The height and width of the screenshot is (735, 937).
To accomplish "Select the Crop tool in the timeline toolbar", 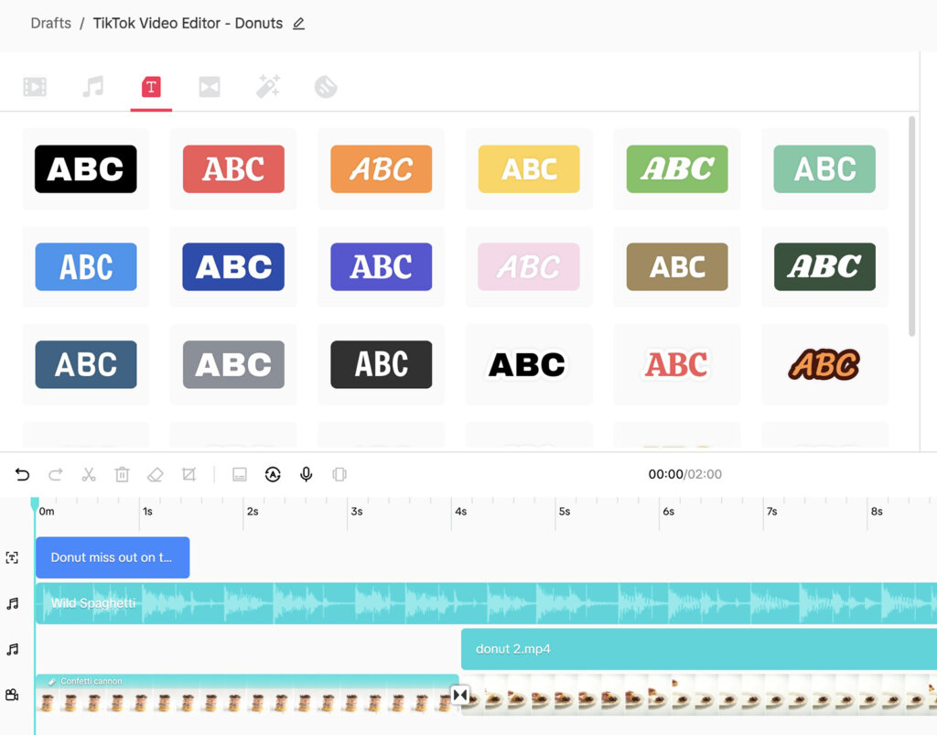I will tap(188, 474).
